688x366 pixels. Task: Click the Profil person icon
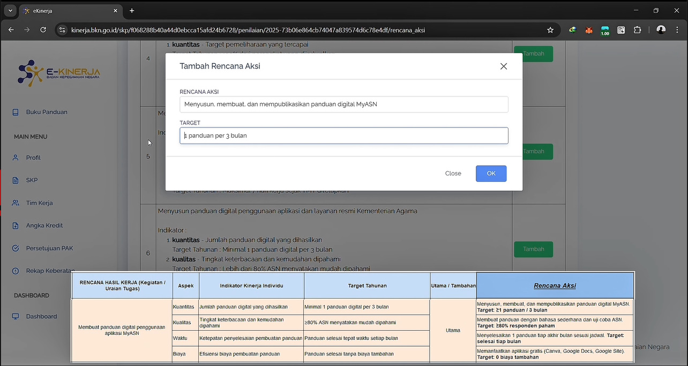16,158
